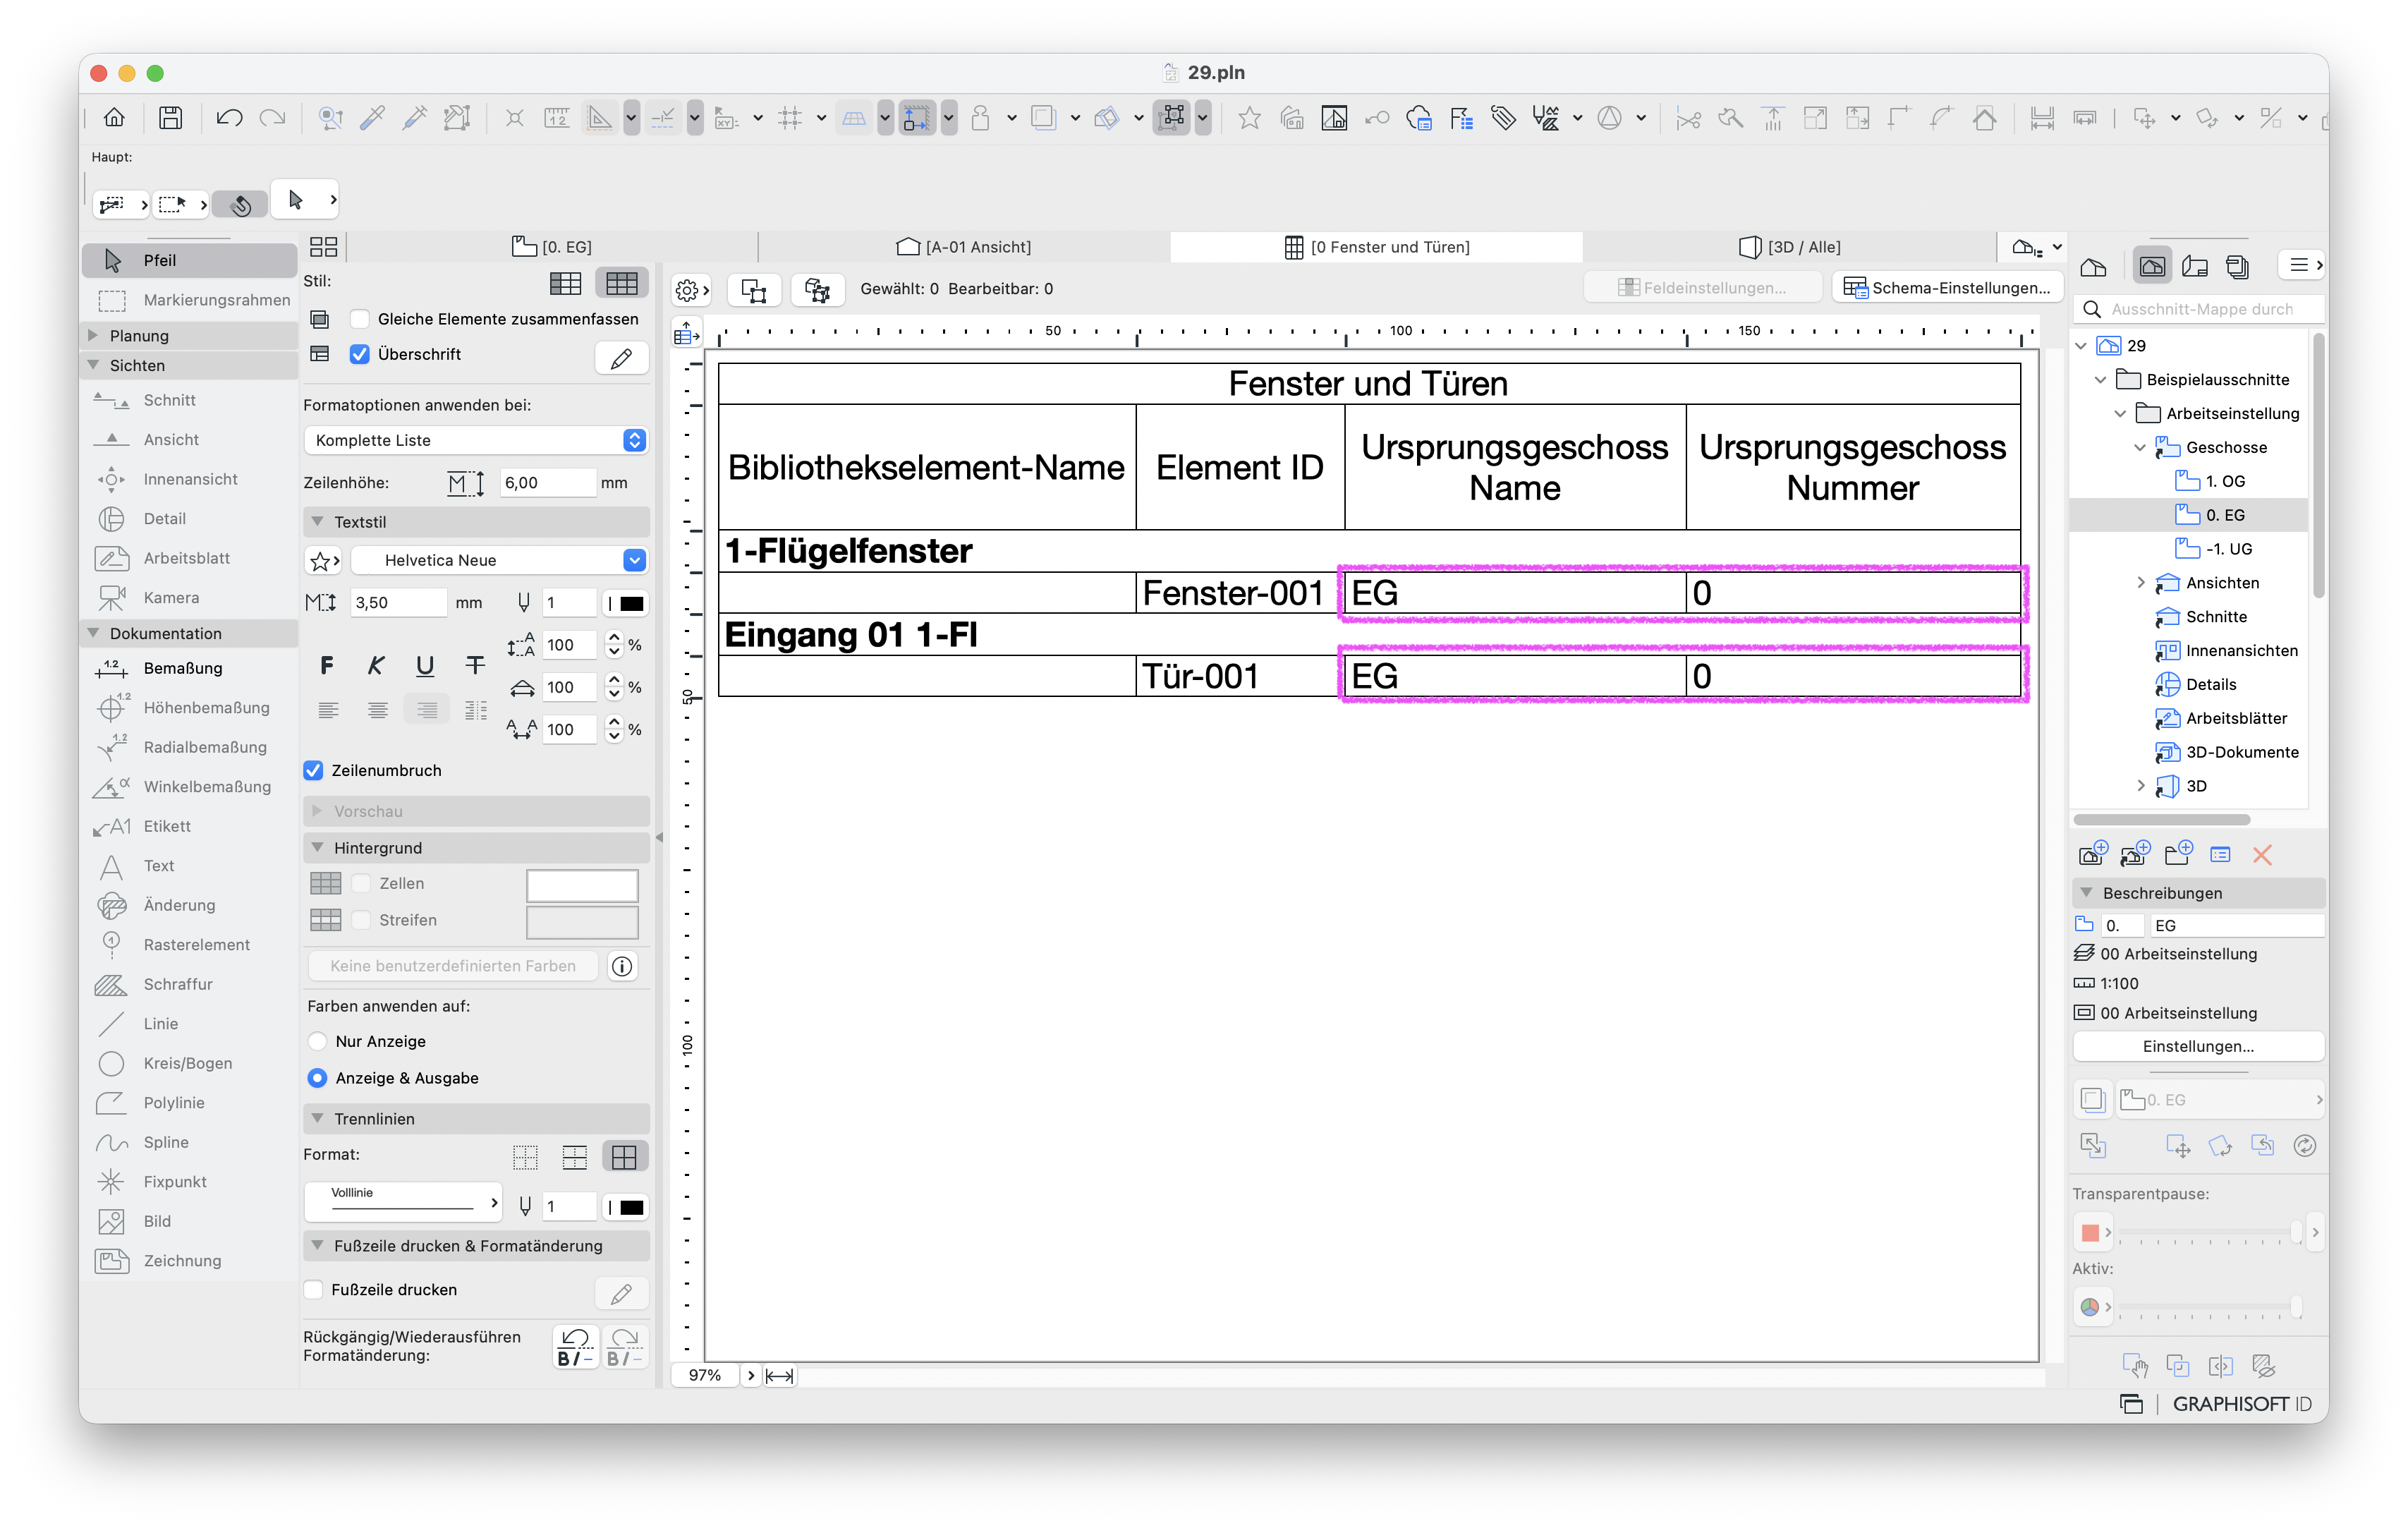Open the Komplette Liste dropdown
2408x1528 pixels.
pos(476,440)
